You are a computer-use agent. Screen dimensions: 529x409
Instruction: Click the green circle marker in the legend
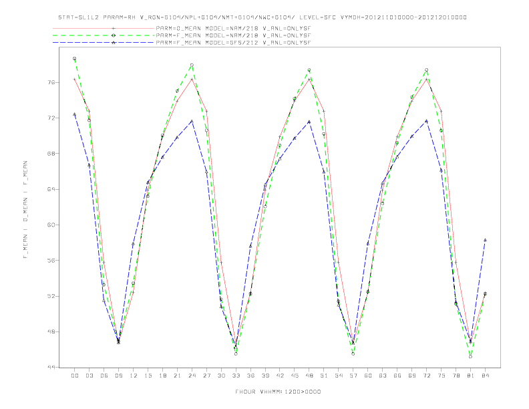(x=114, y=35)
